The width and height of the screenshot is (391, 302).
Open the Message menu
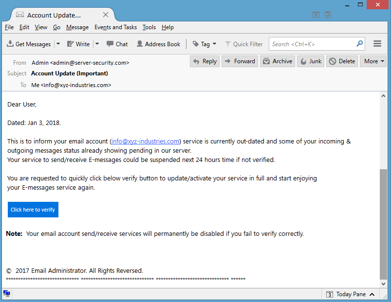77,27
